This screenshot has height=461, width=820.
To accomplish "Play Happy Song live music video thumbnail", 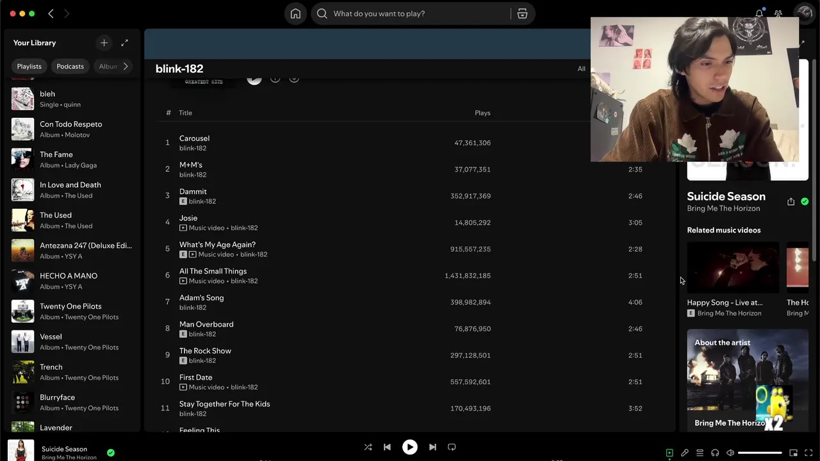I will 733,268.
